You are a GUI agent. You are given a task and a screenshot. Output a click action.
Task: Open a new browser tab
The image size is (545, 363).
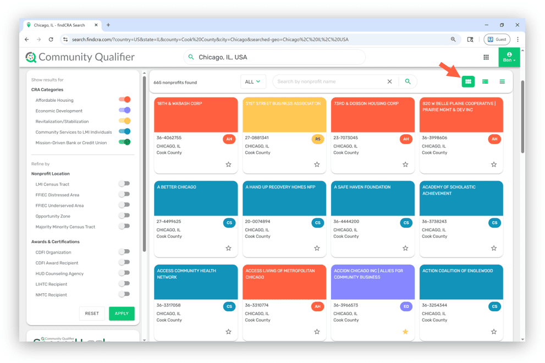tap(108, 25)
